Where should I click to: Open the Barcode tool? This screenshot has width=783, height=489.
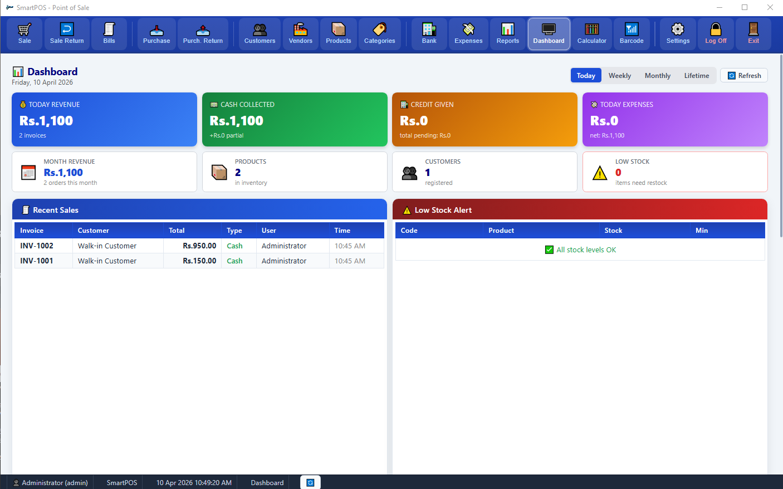[631, 33]
